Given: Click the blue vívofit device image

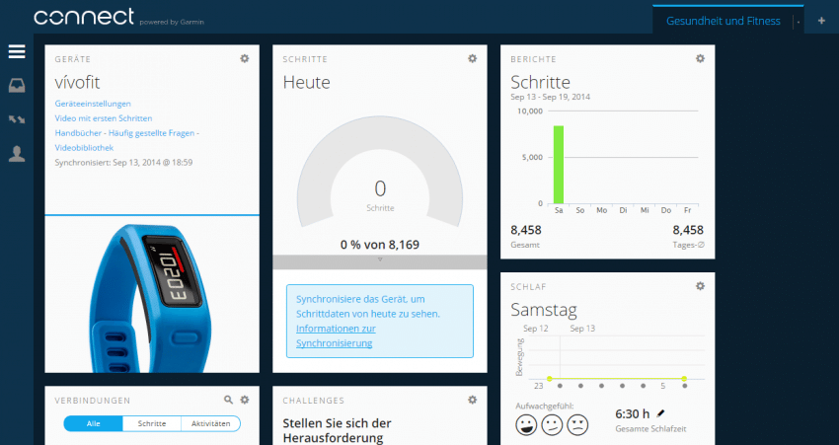Looking at the screenshot, I should pyautogui.click(x=152, y=294).
